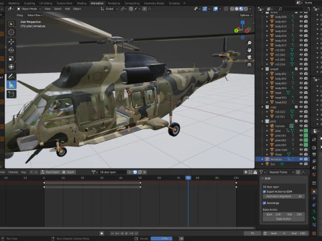
Task: Click the blue Z axis of navigation gizmo
Action: click(243, 22)
